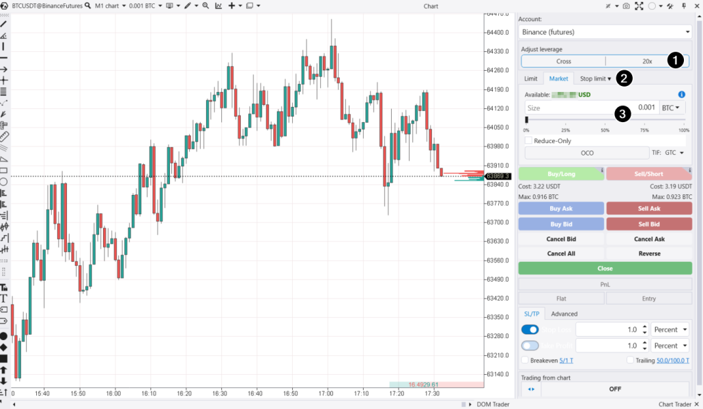Click the green Close button
This screenshot has height=409, width=703.
click(x=605, y=269)
